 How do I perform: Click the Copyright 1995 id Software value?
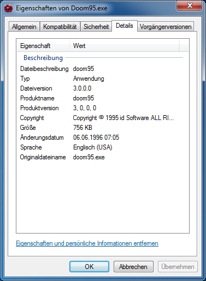pyautogui.click(x=123, y=118)
